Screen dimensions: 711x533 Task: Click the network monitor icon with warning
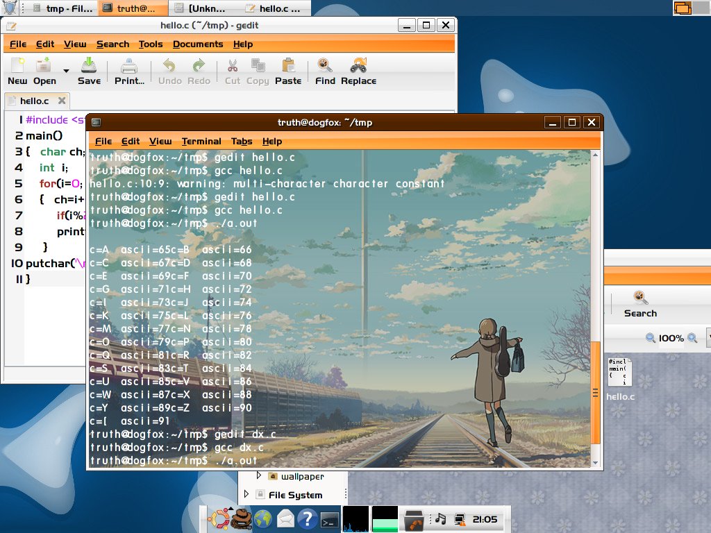point(460,519)
